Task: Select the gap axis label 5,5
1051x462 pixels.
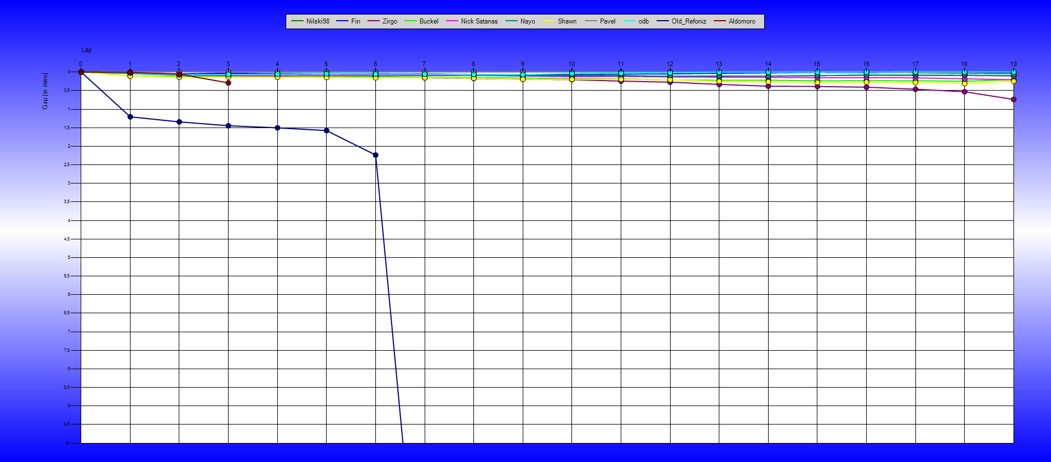Action: point(67,276)
